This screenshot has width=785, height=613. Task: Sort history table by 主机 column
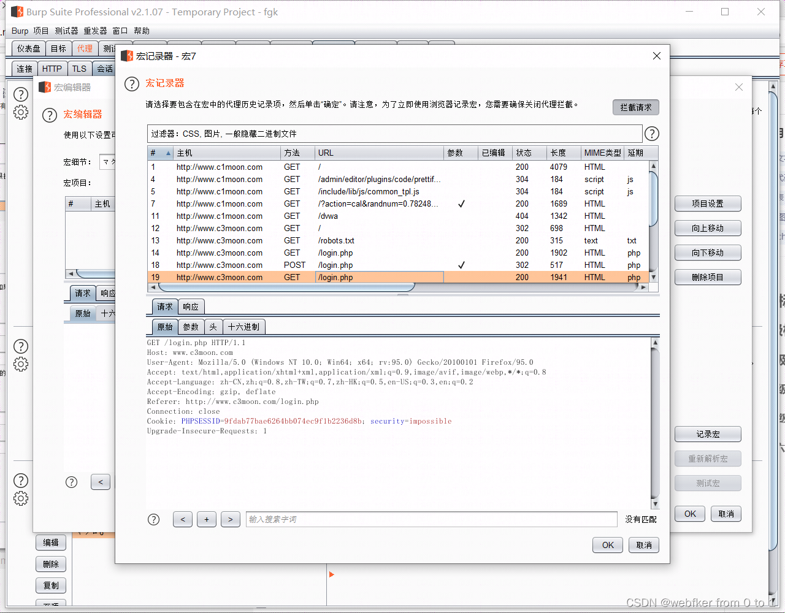[x=227, y=153]
